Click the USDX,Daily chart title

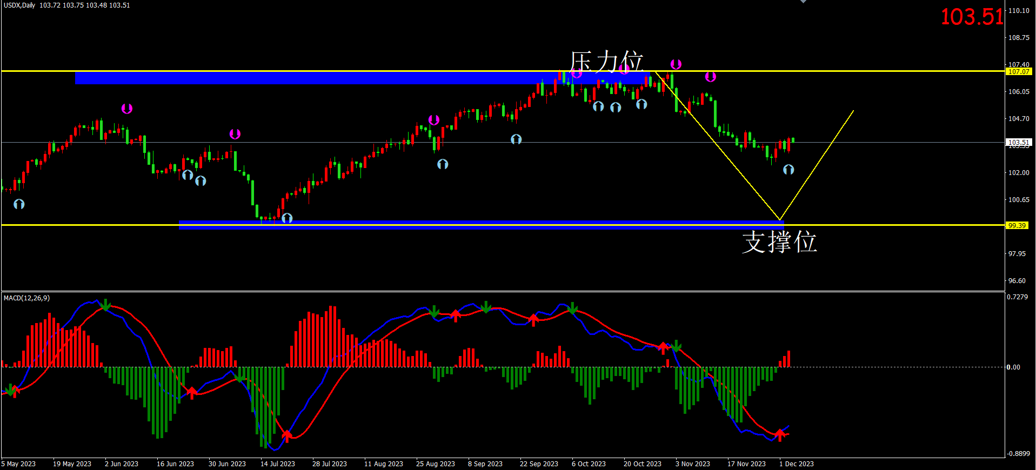[19, 5]
